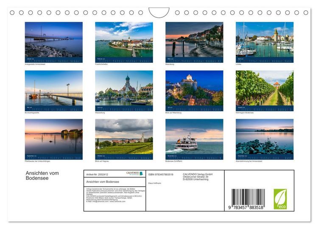318x229 pixels.
Task: Click the 'Anlegestelle Immenstaad' caption
Action: (x=35, y=64)
